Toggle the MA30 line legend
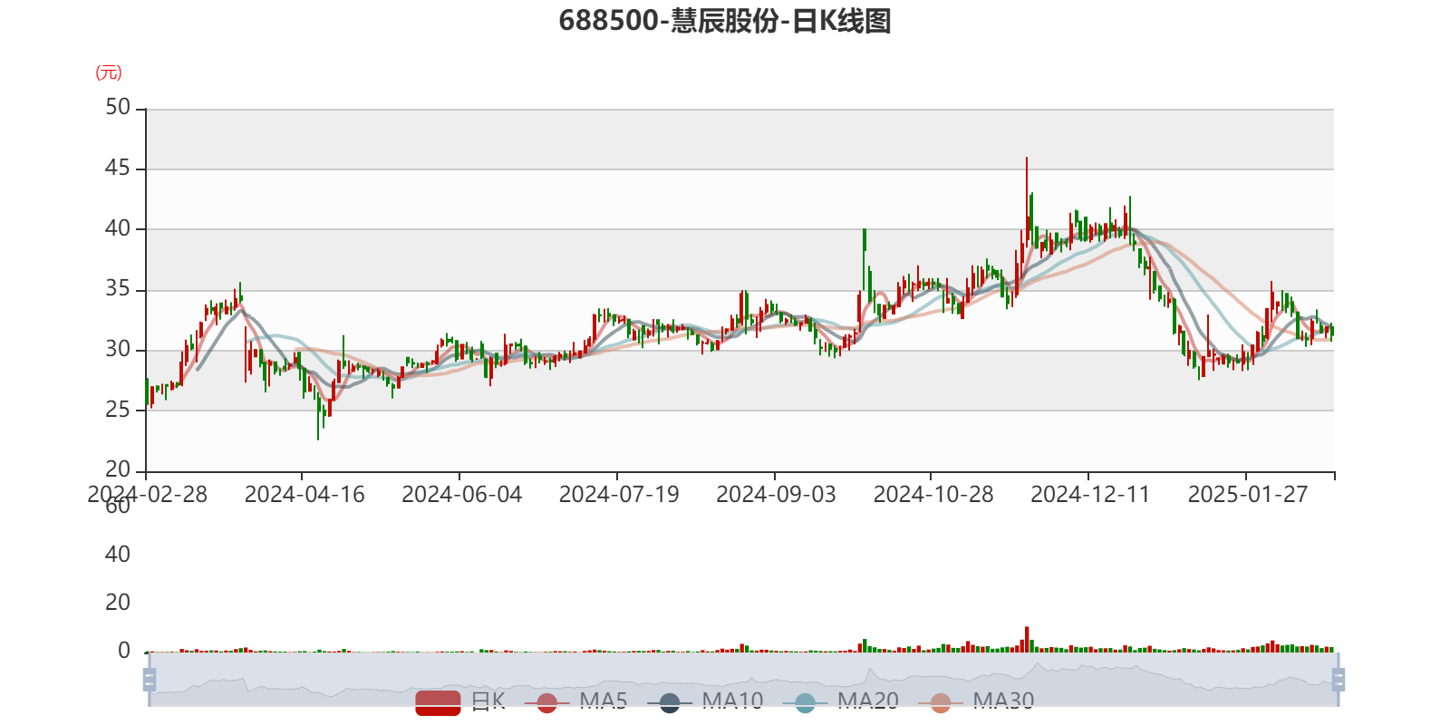Viewport: 1450px width, 725px height. (x=976, y=701)
